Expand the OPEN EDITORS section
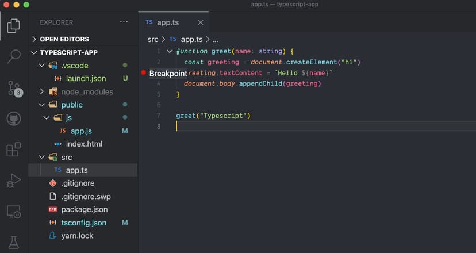 pyautogui.click(x=83, y=39)
